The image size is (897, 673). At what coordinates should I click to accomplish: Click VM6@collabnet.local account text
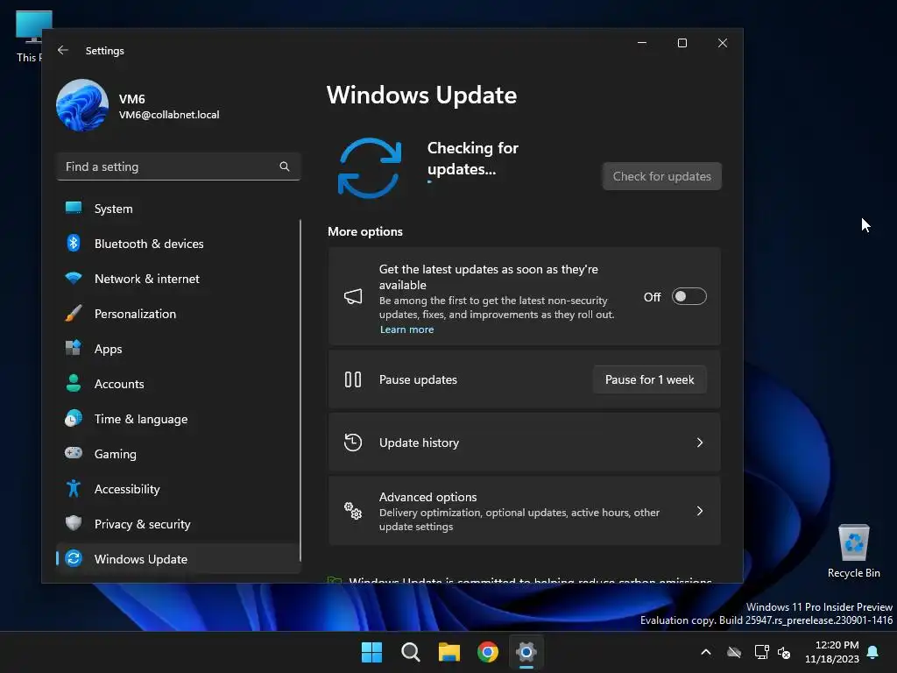click(169, 115)
